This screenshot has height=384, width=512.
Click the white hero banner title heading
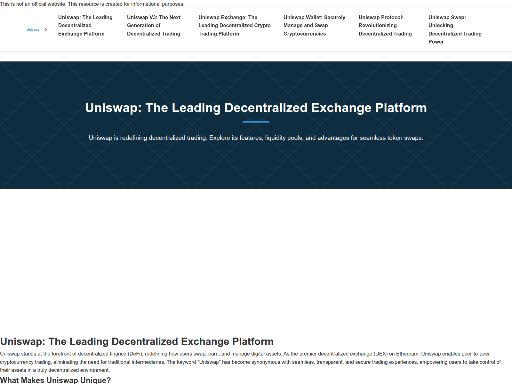click(256, 108)
